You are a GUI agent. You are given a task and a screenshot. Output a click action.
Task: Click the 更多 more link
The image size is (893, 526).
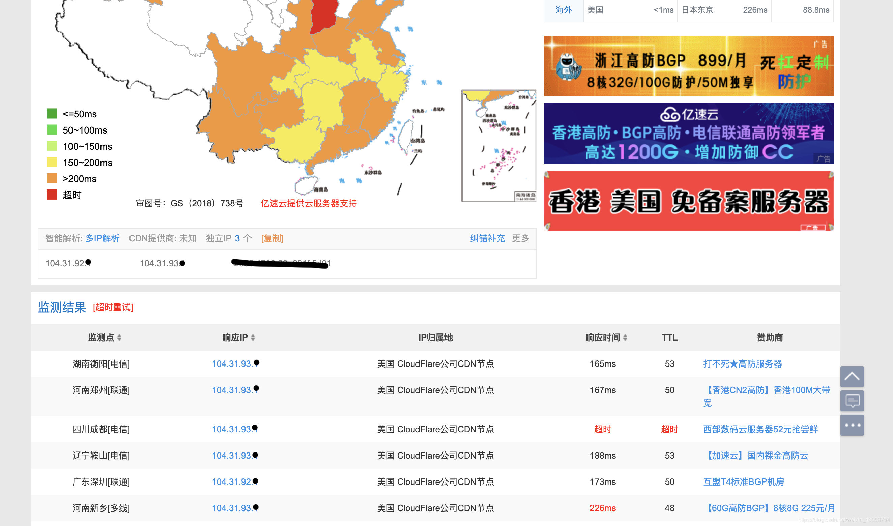(x=520, y=238)
